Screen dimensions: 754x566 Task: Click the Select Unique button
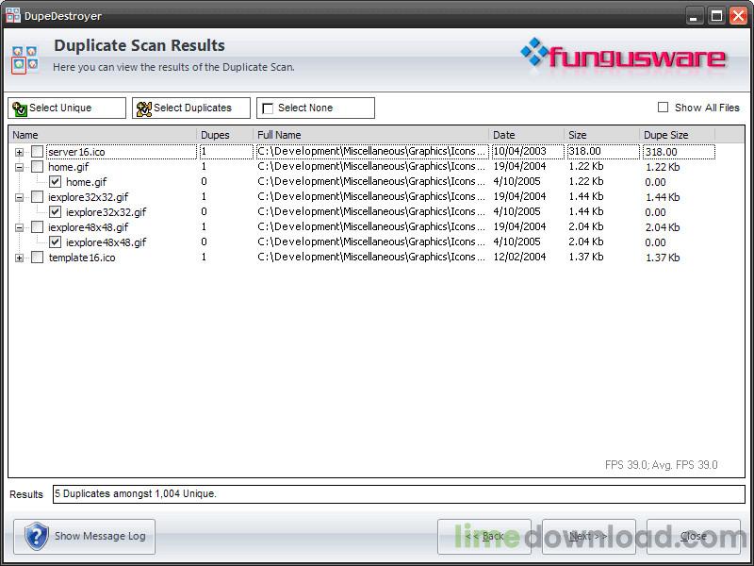click(x=67, y=108)
